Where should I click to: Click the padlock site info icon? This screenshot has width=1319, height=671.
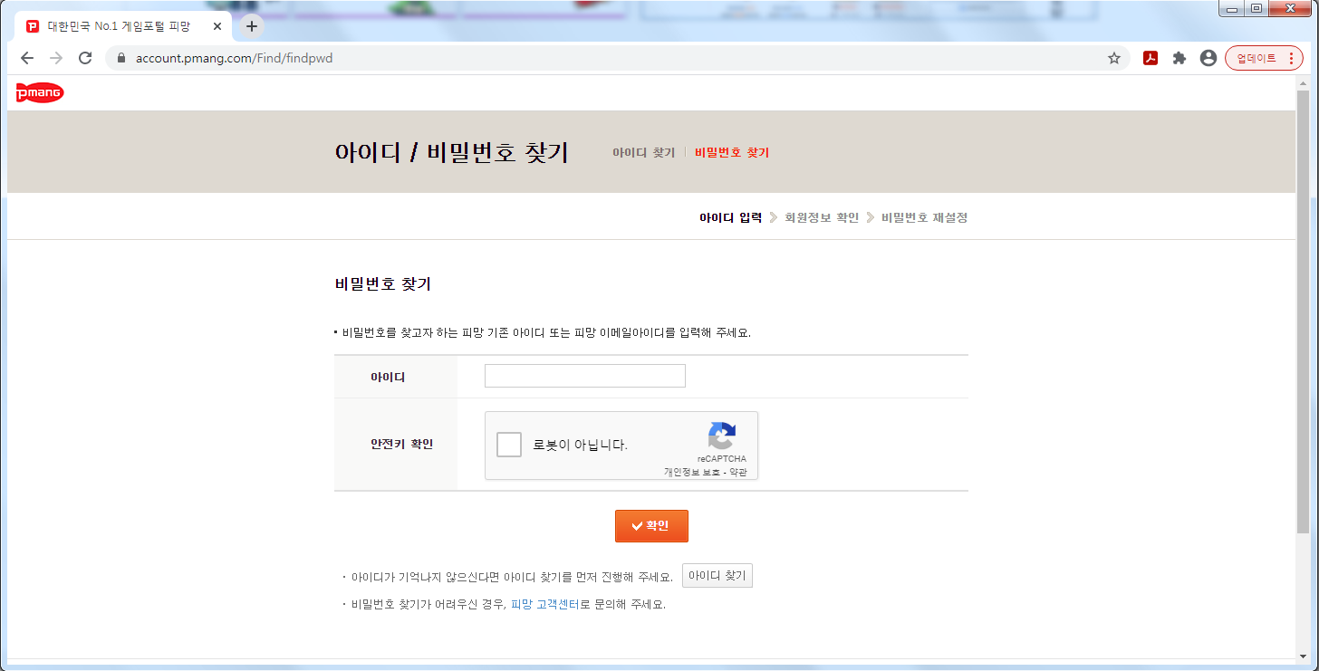pos(122,58)
